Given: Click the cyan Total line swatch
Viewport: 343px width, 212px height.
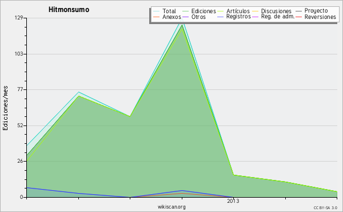Looking at the screenshot, I should coord(157,11).
